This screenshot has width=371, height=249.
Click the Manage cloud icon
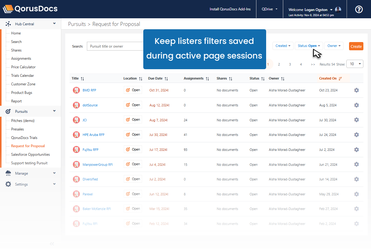click(8, 173)
